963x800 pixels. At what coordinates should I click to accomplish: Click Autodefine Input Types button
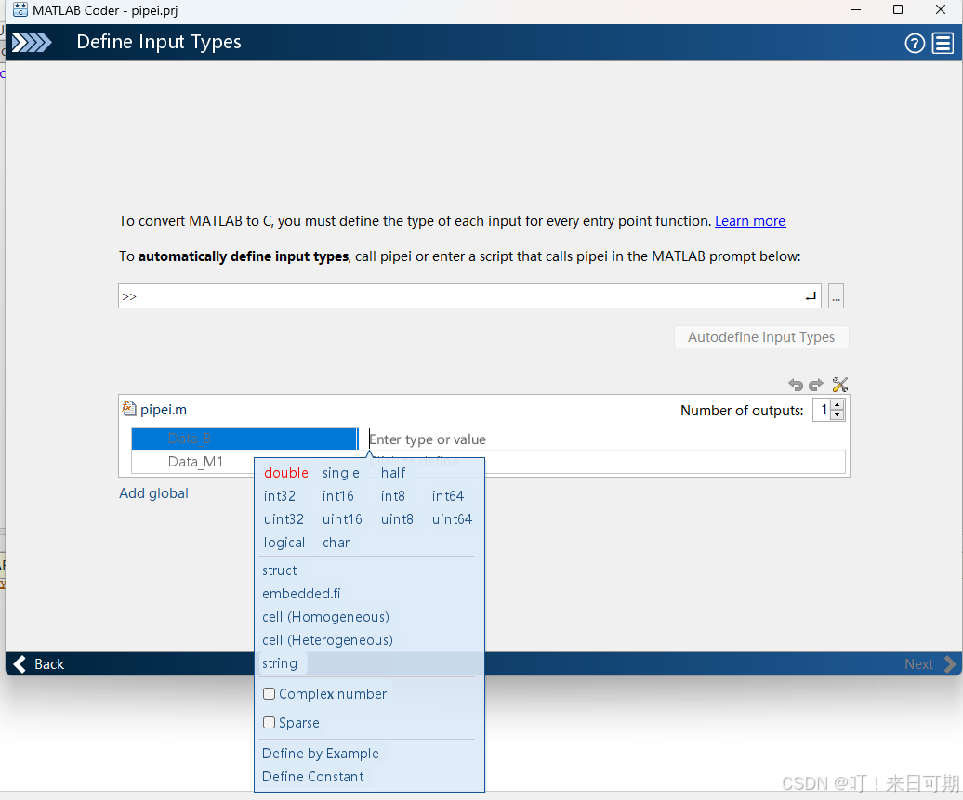[761, 337]
